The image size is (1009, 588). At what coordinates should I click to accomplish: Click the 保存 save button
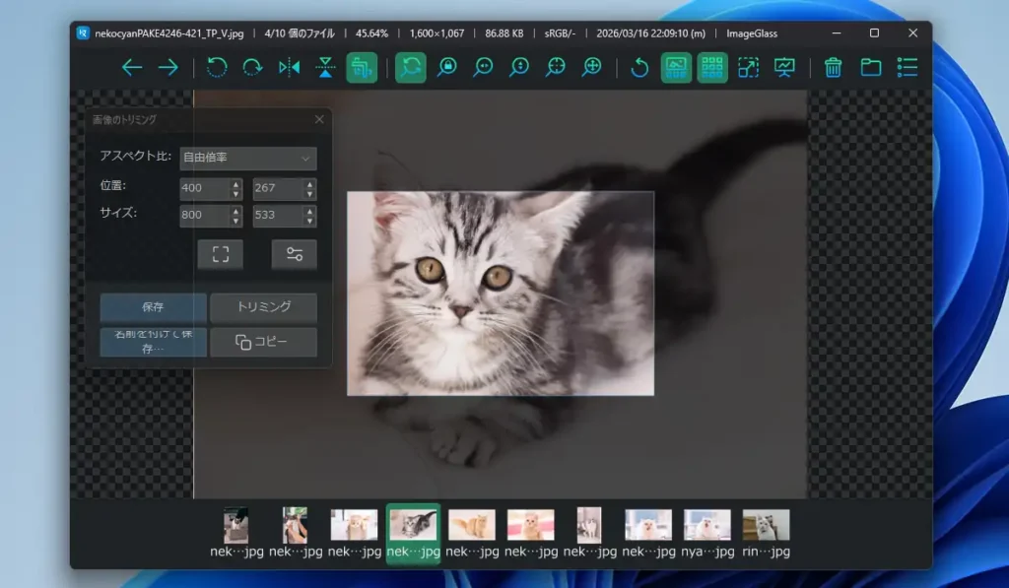tap(153, 307)
